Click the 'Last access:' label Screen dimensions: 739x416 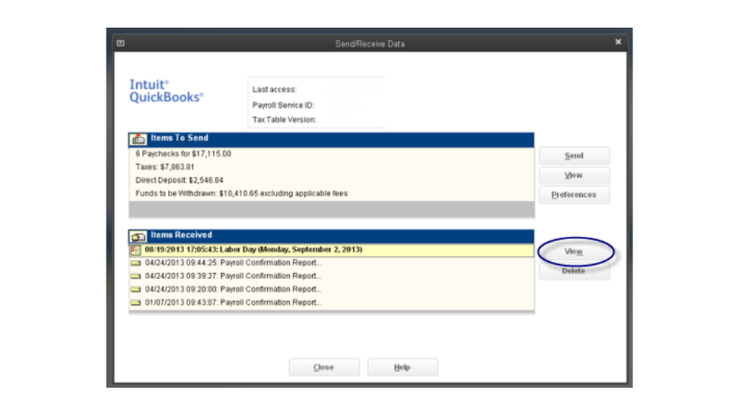pyautogui.click(x=274, y=90)
